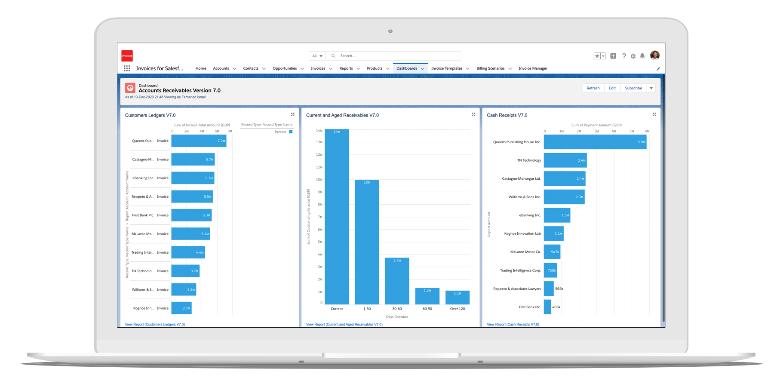Open View Report Cash Receipts link
Image resolution: width=774 pixels, height=387 pixels.
point(513,324)
